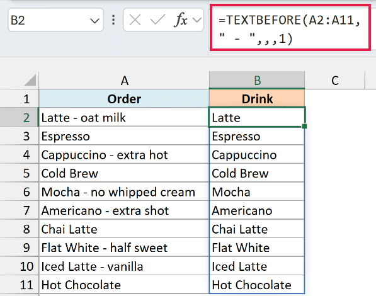Click cell 'Flat White - half sweet'
376x296 pixels.
124,248
